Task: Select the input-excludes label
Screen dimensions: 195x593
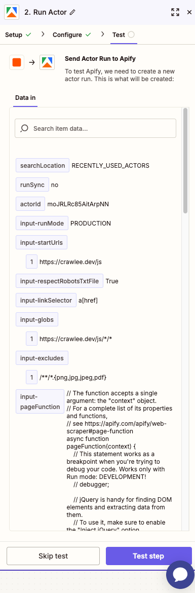Action: (42, 357)
